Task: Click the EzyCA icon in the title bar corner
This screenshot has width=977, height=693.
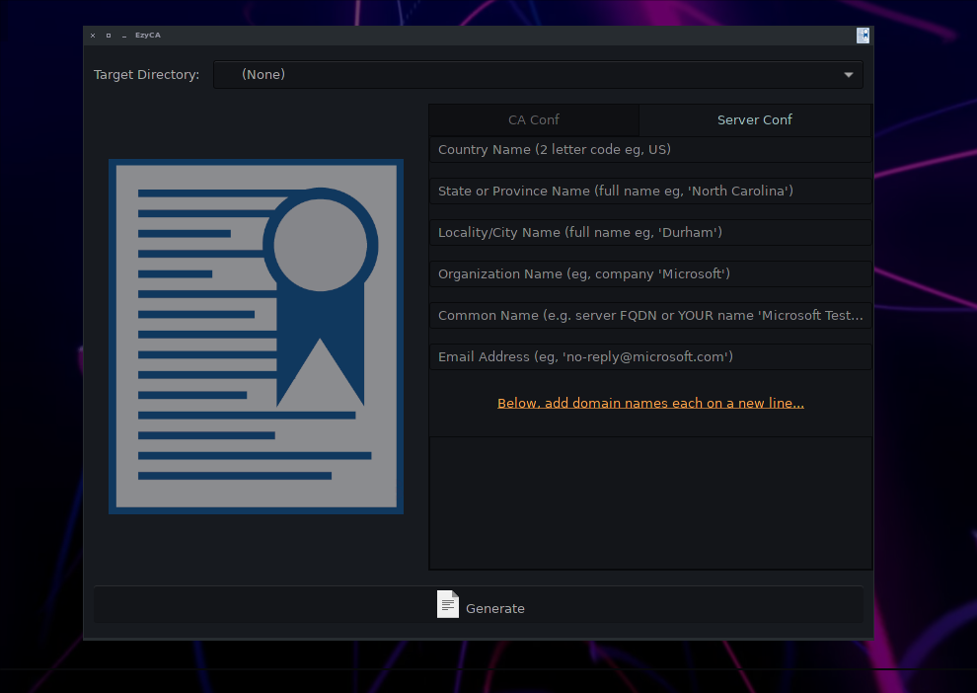Action: click(863, 36)
